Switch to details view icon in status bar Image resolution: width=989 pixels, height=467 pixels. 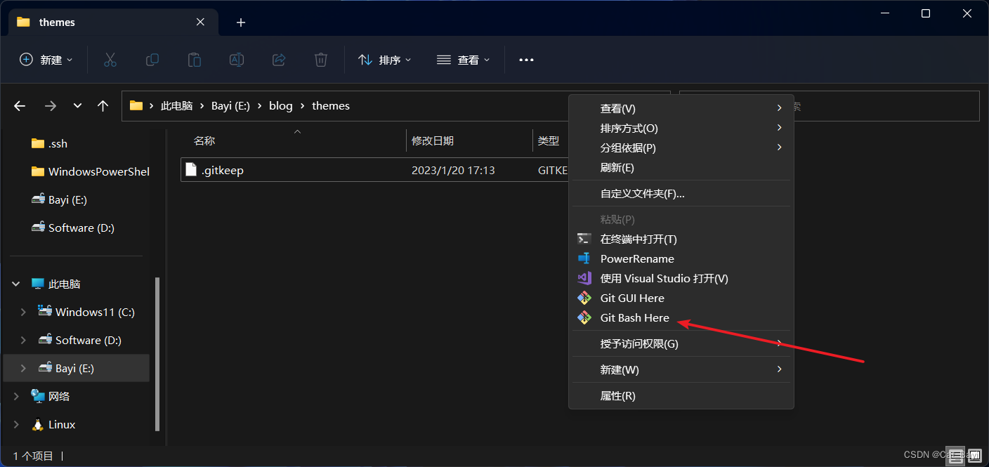(955, 456)
